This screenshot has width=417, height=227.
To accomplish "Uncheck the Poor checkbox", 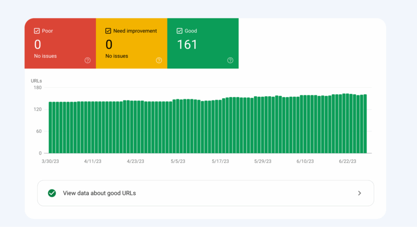I will pos(37,31).
